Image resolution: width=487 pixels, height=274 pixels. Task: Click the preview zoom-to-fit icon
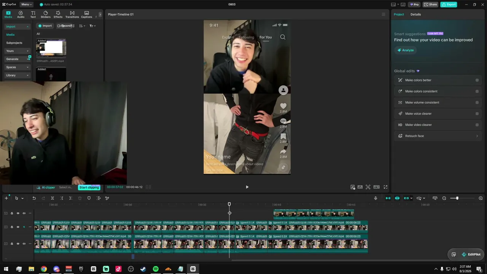(x=368, y=187)
